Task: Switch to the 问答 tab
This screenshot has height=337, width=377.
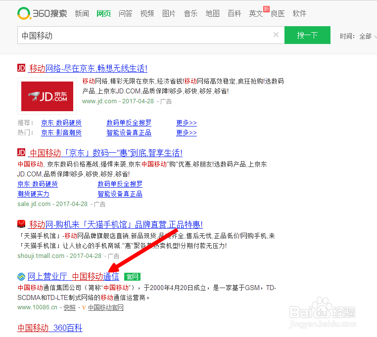Action: click(125, 13)
